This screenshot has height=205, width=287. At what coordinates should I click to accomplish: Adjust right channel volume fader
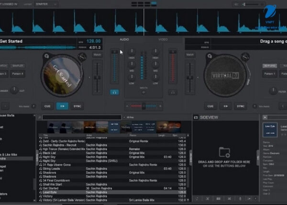point(173,67)
